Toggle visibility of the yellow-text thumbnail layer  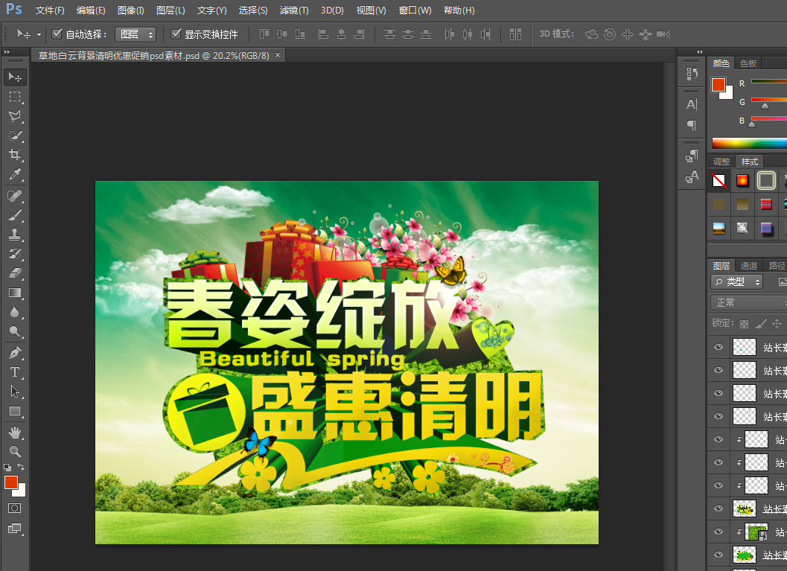(719, 508)
